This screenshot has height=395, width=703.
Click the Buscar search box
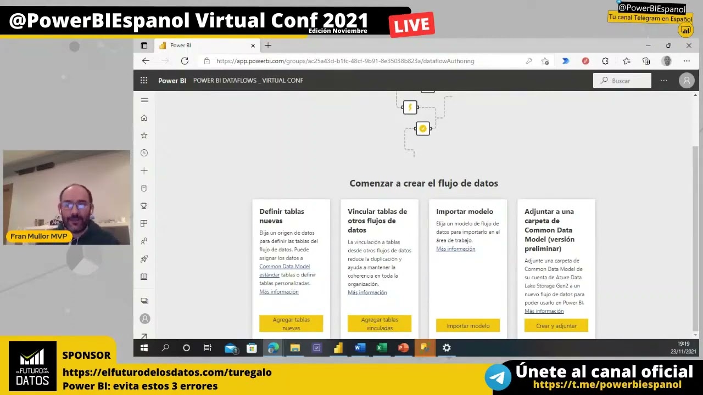(x=622, y=81)
